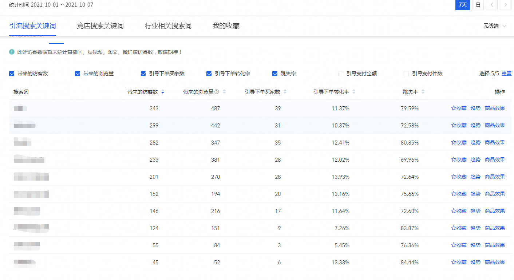Uncheck the 带来的访客数 checkbox
Screen dimensions: 514x280
pos(12,74)
